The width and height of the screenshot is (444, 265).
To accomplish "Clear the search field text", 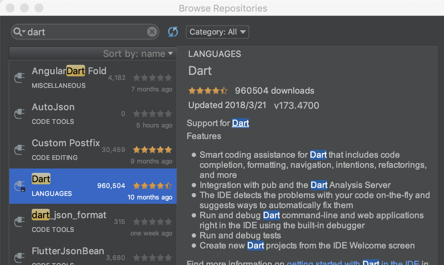I will click(x=152, y=32).
